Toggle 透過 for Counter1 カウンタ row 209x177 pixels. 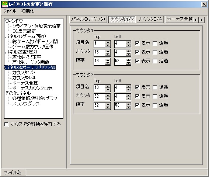click(x=155, y=52)
